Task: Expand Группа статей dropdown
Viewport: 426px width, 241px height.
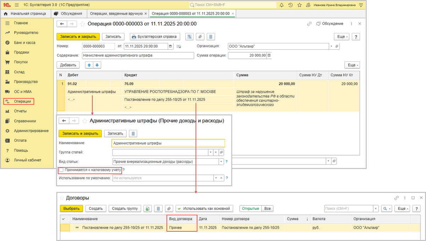Action: pyautogui.click(x=210, y=152)
